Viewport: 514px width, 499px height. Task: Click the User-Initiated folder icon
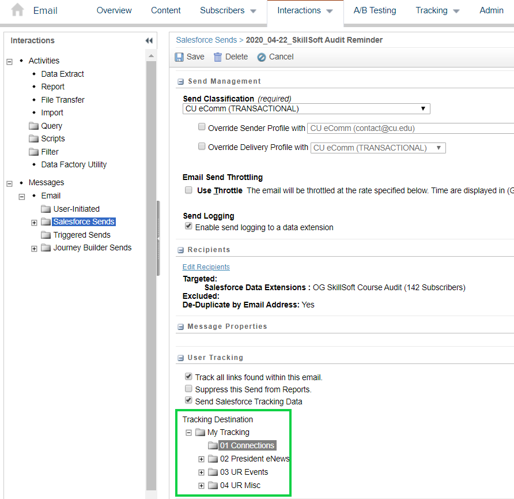coord(46,209)
